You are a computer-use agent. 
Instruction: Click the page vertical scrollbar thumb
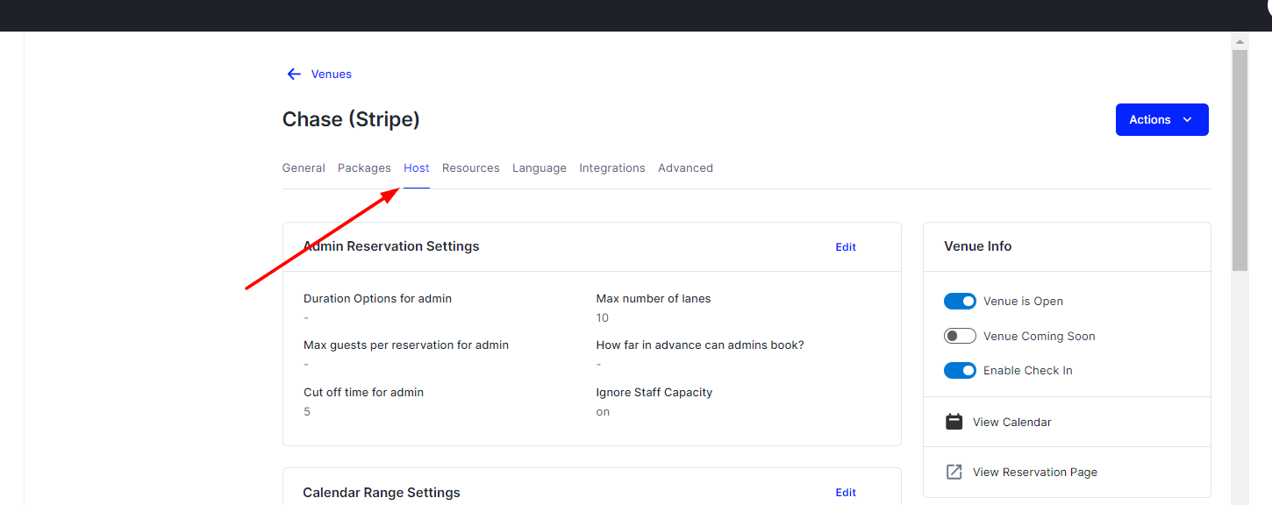[1240, 160]
